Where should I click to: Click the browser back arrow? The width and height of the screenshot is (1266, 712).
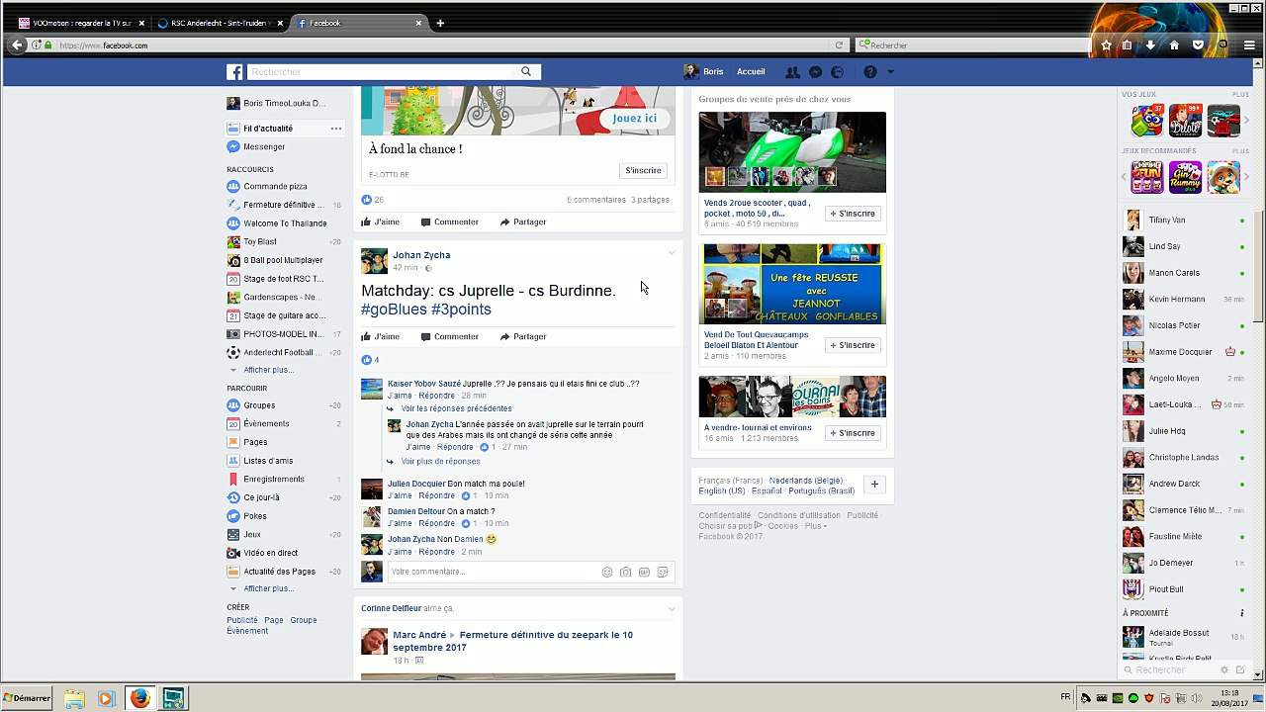(17, 45)
